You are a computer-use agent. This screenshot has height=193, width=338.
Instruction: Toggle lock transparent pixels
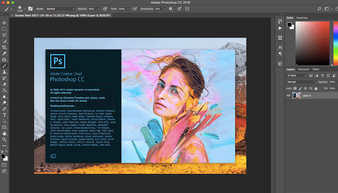[295, 89]
